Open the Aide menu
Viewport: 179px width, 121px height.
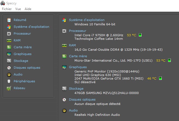click(28, 9)
